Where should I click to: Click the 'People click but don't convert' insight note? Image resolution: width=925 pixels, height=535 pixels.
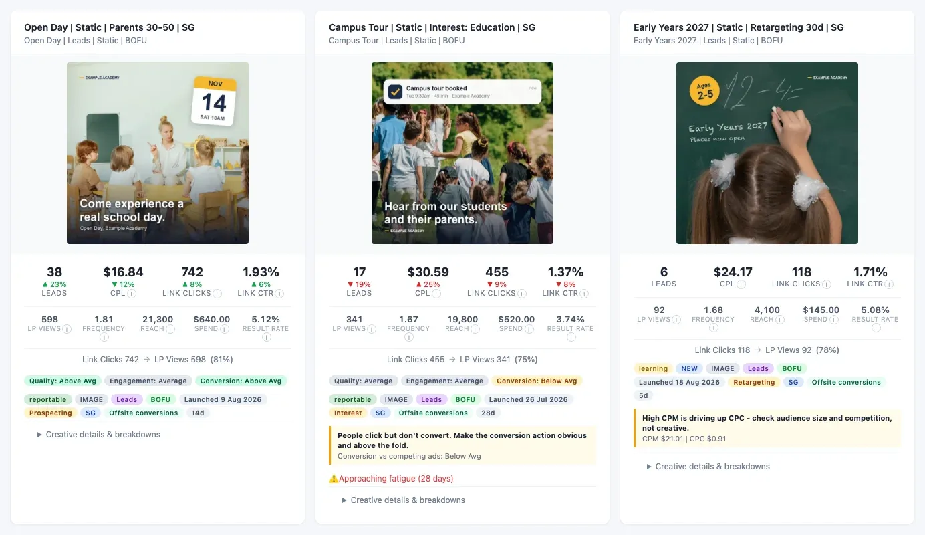click(462, 445)
